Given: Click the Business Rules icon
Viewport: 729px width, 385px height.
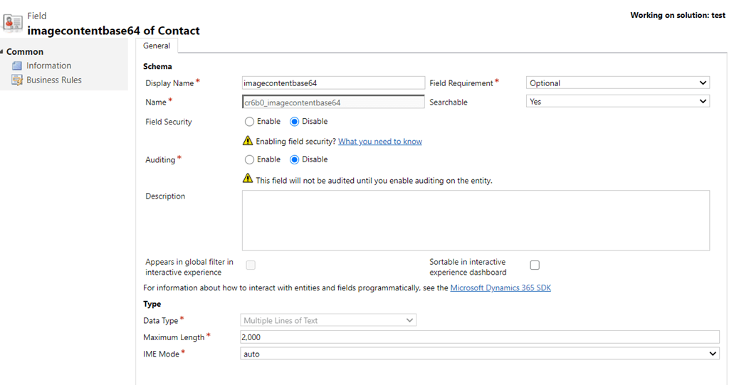Looking at the screenshot, I should 17,80.
